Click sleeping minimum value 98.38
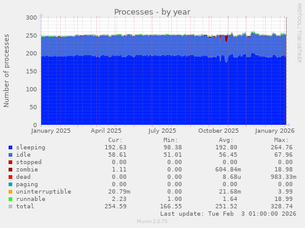The image size is (305, 228). click(x=172, y=147)
